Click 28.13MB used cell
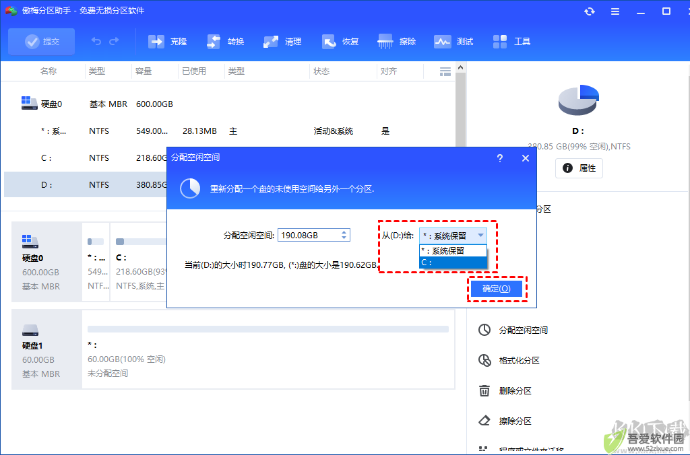690x455 pixels. point(199,131)
